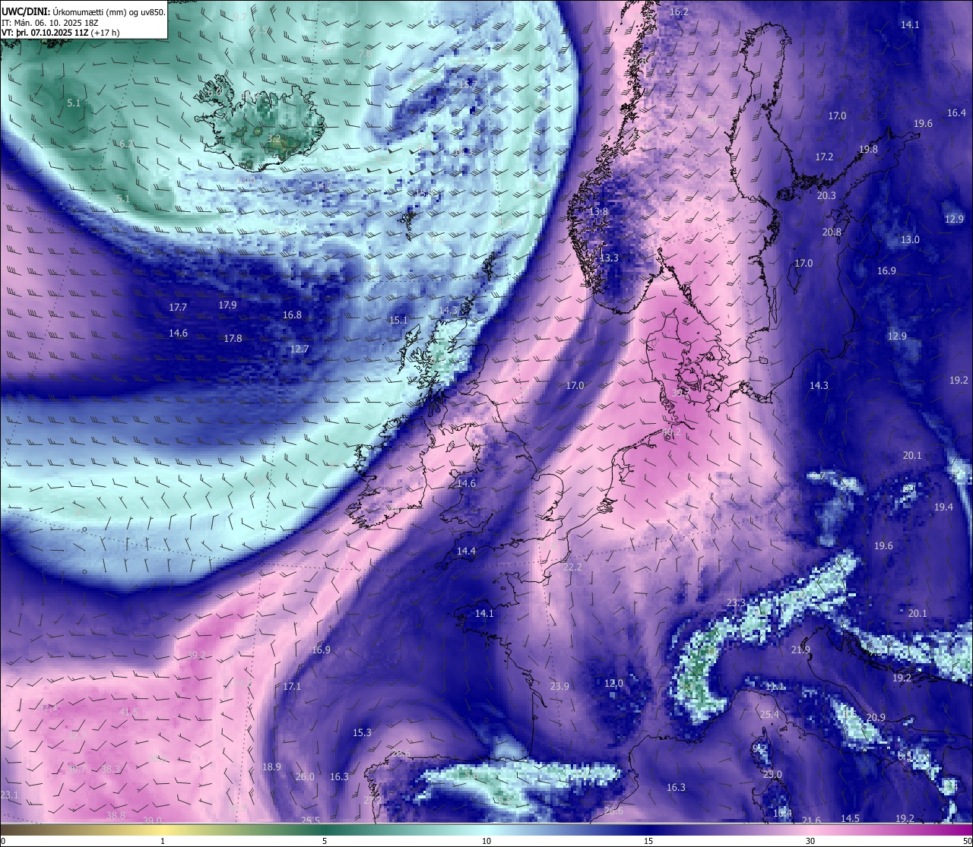This screenshot has height=847, width=973.
Task: Click the 17.9 value label
Action: pos(227,305)
